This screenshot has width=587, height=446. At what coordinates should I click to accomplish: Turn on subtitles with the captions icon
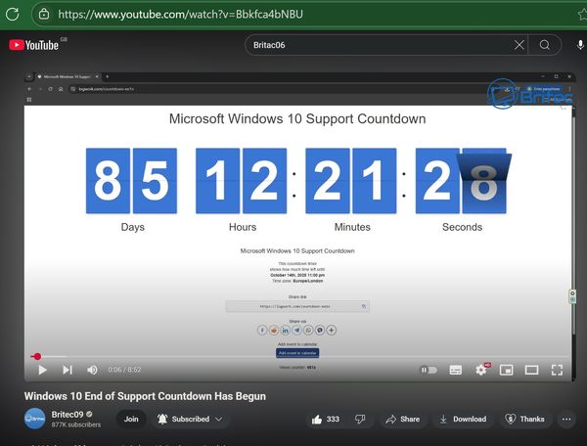455,370
